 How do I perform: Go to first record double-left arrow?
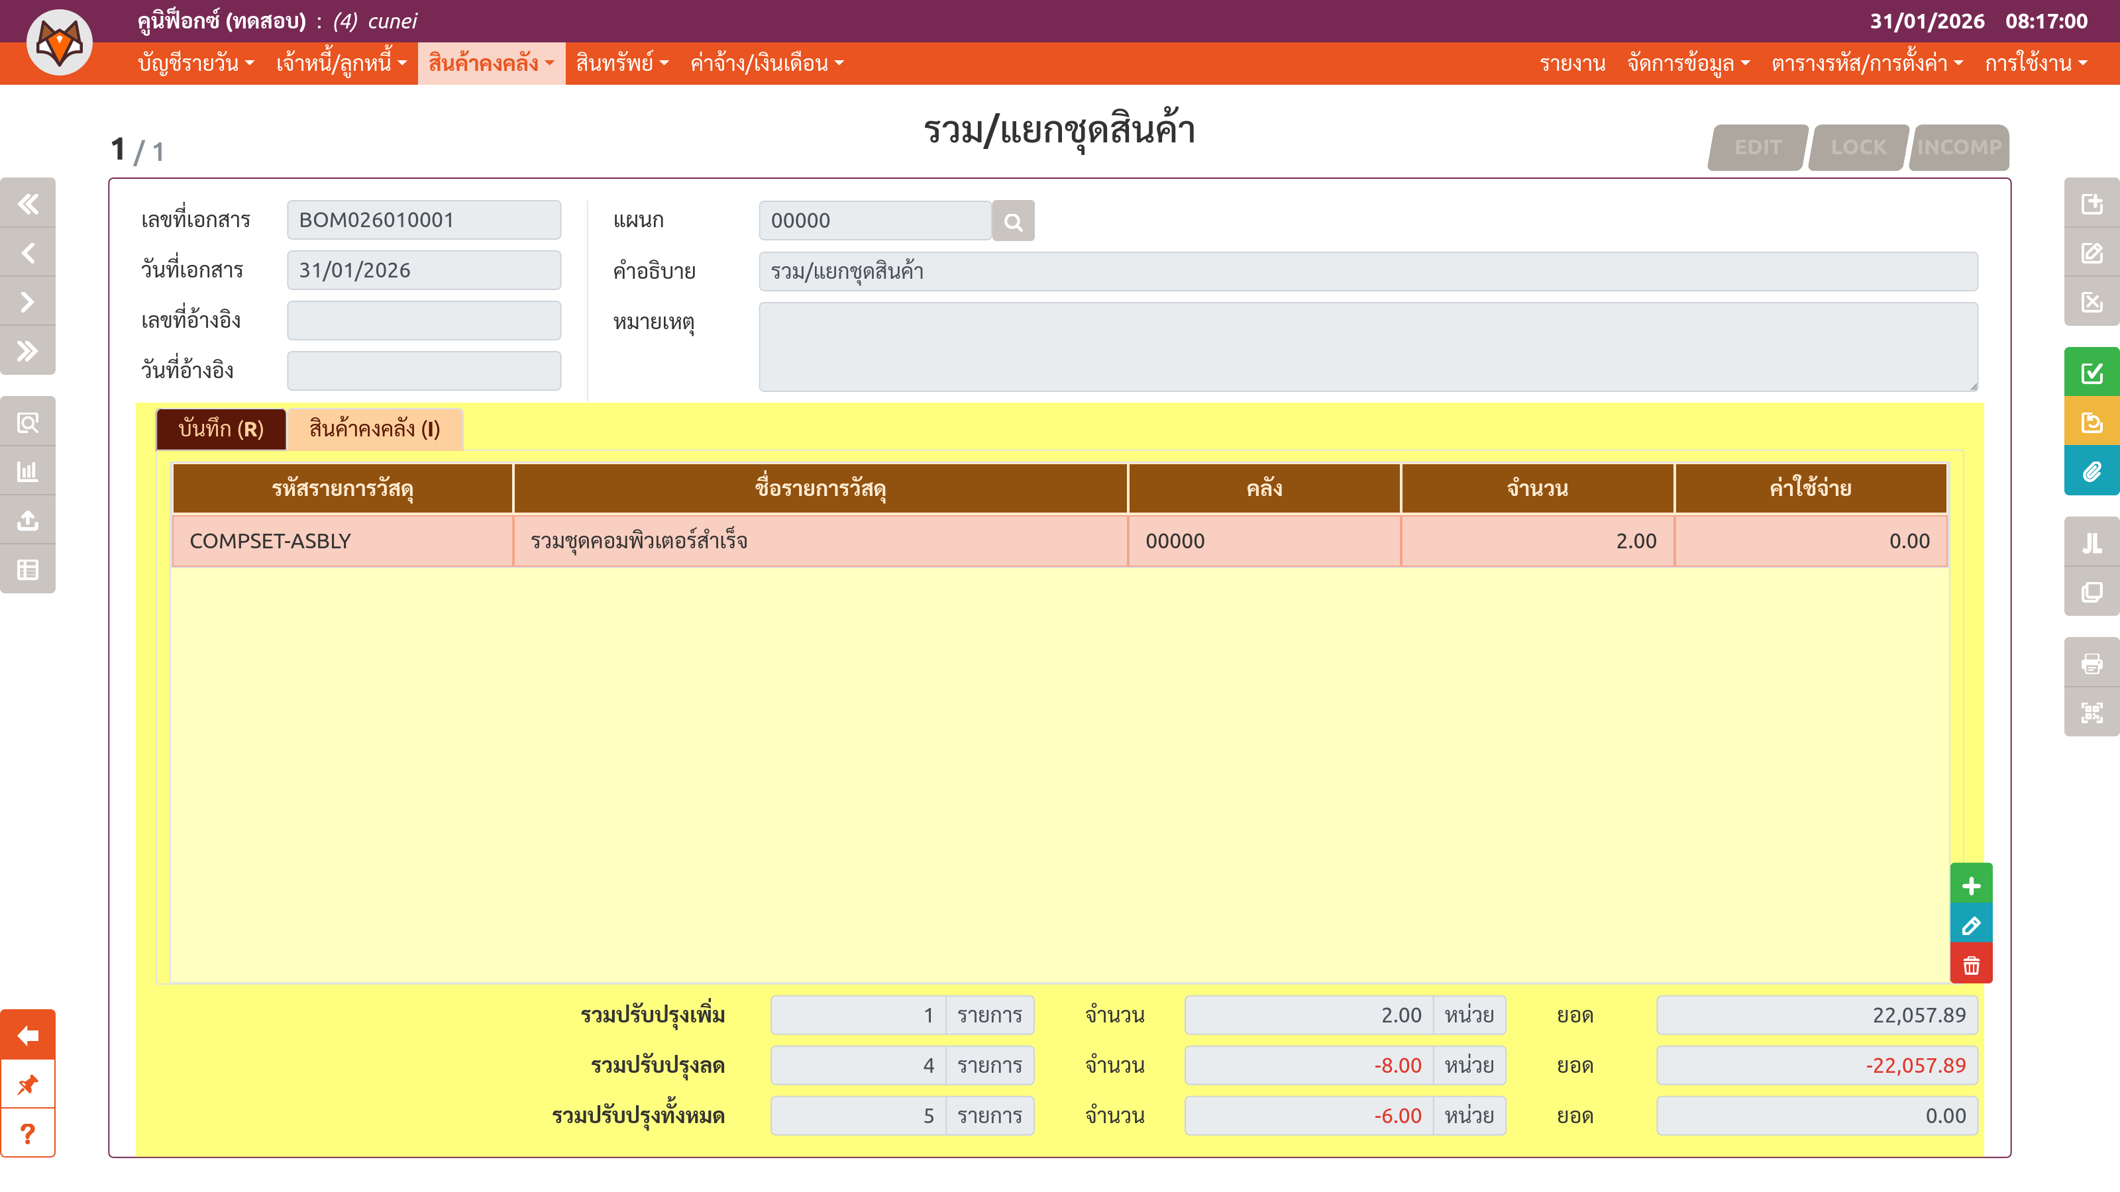28,203
